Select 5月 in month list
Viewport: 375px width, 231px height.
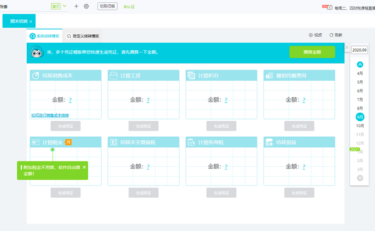360,82
